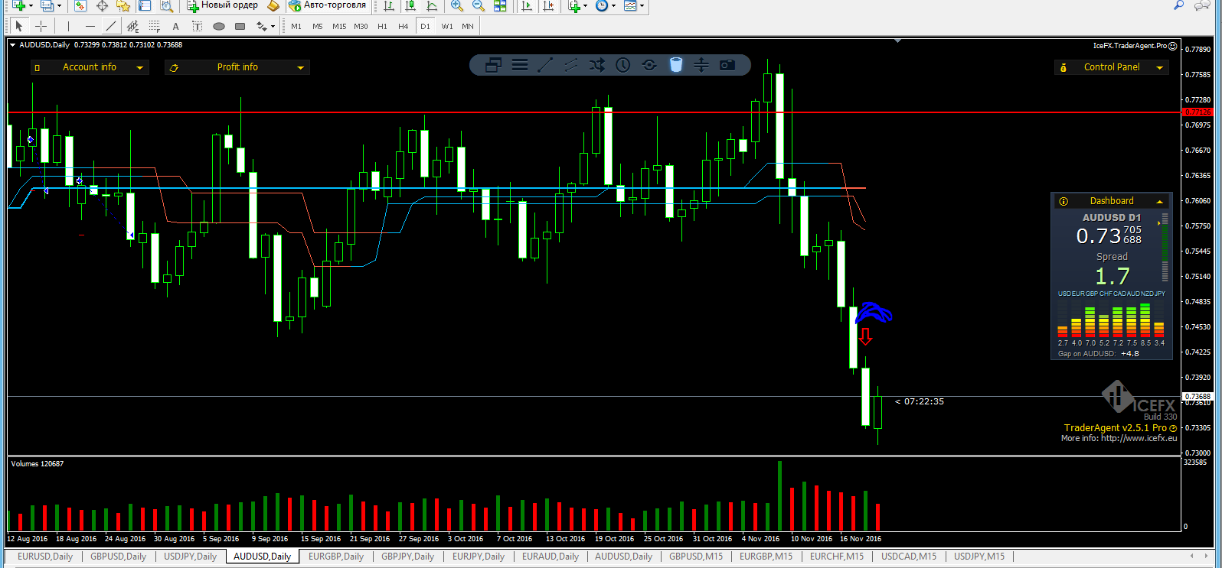Switch timeframe to MN
The height and width of the screenshot is (568, 1222).
coord(468,26)
